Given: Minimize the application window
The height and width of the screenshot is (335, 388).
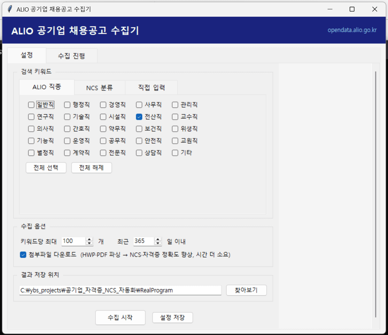Looking at the screenshot, I should pos(330,9).
